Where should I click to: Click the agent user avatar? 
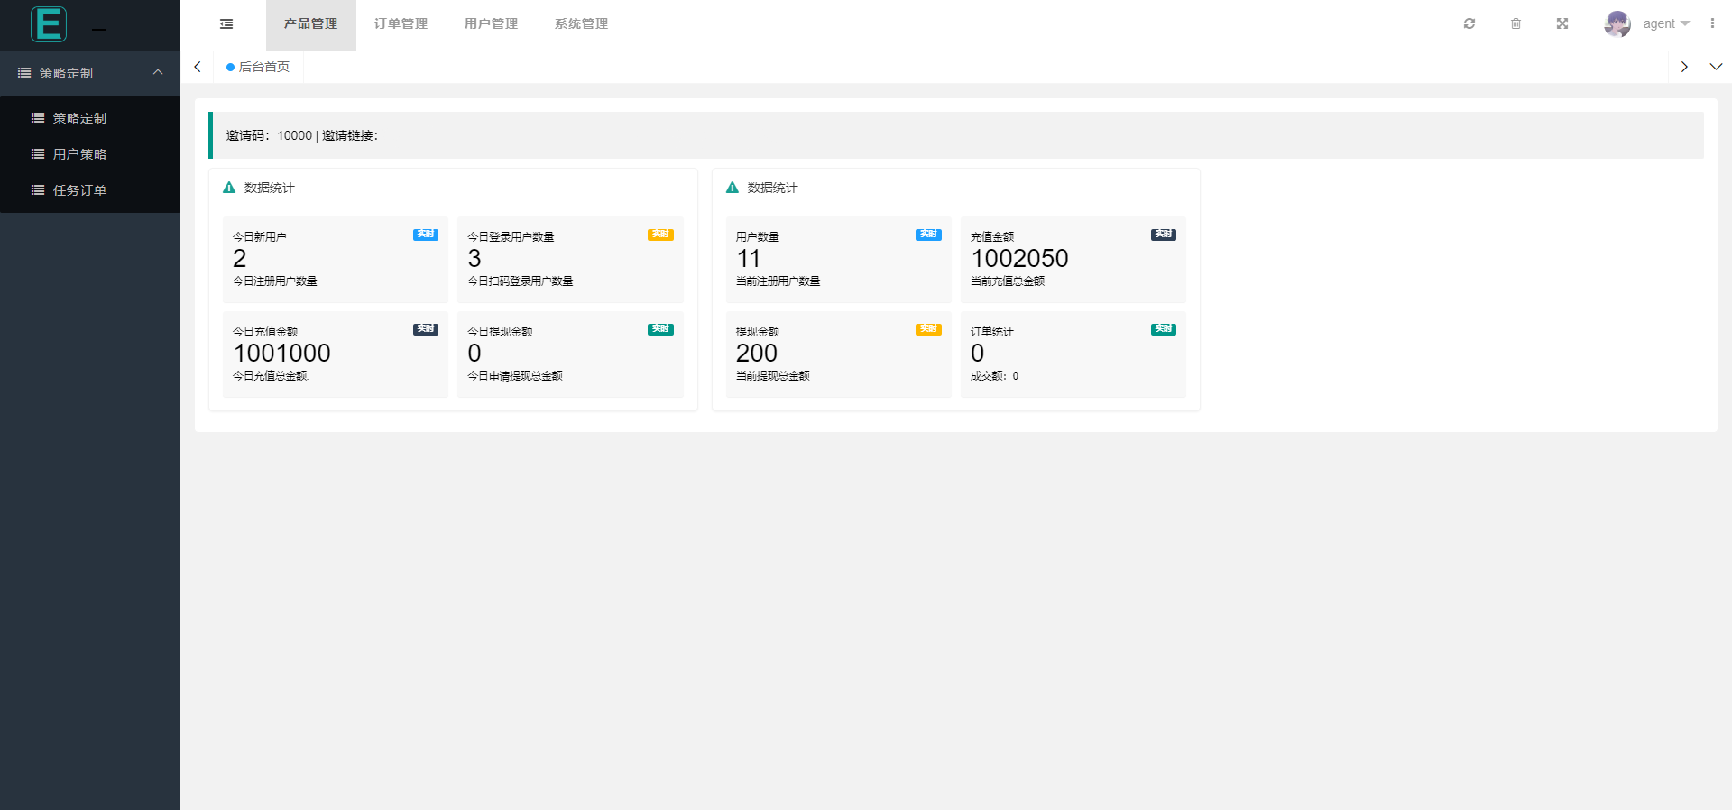click(x=1617, y=23)
